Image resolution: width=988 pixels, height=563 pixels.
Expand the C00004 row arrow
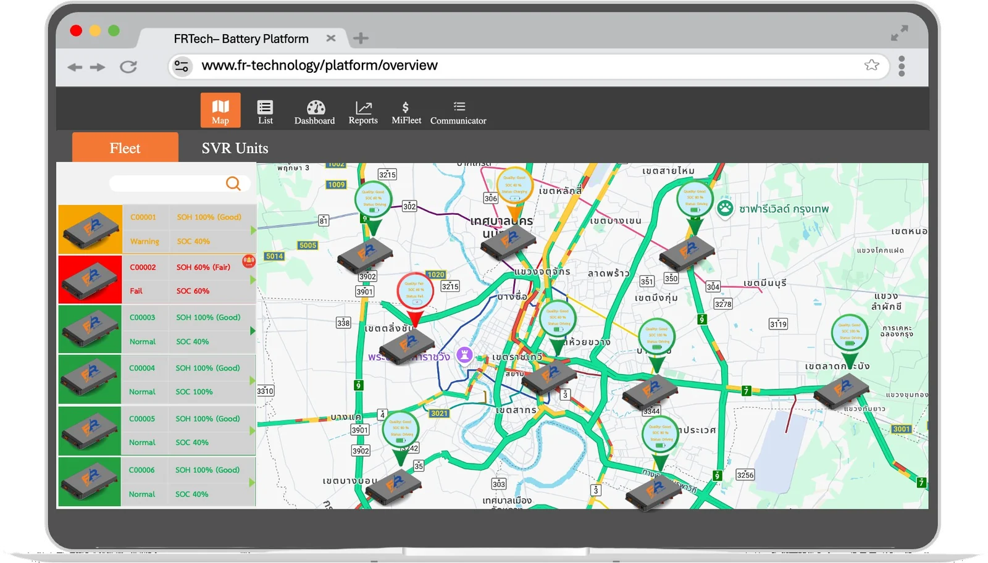click(x=253, y=381)
